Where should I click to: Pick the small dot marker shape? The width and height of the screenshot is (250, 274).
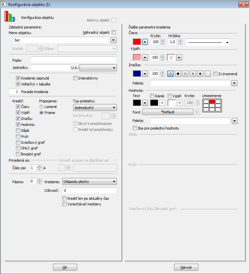click(207, 74)
